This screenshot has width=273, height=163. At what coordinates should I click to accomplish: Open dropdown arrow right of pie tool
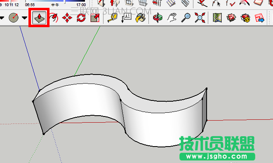24,18
